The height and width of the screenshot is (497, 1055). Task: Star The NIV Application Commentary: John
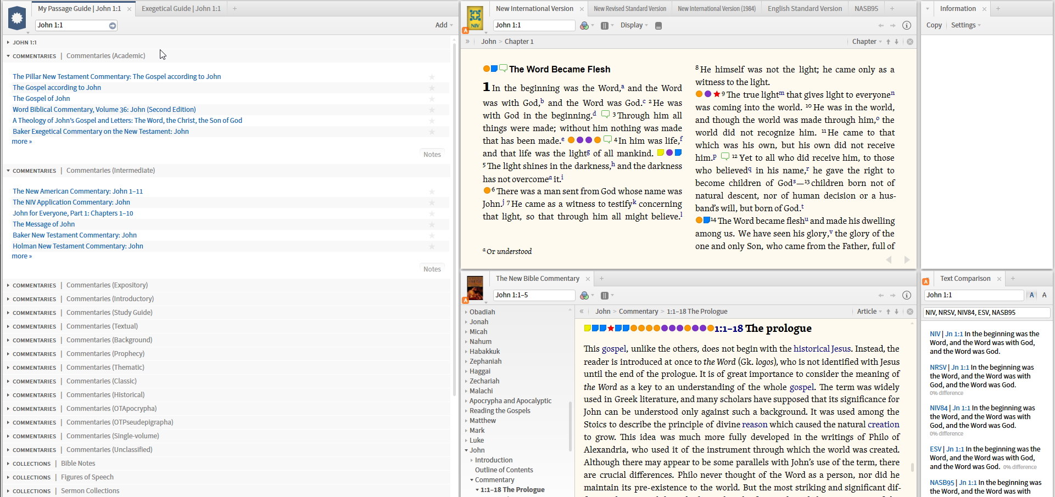pos(432,203)
